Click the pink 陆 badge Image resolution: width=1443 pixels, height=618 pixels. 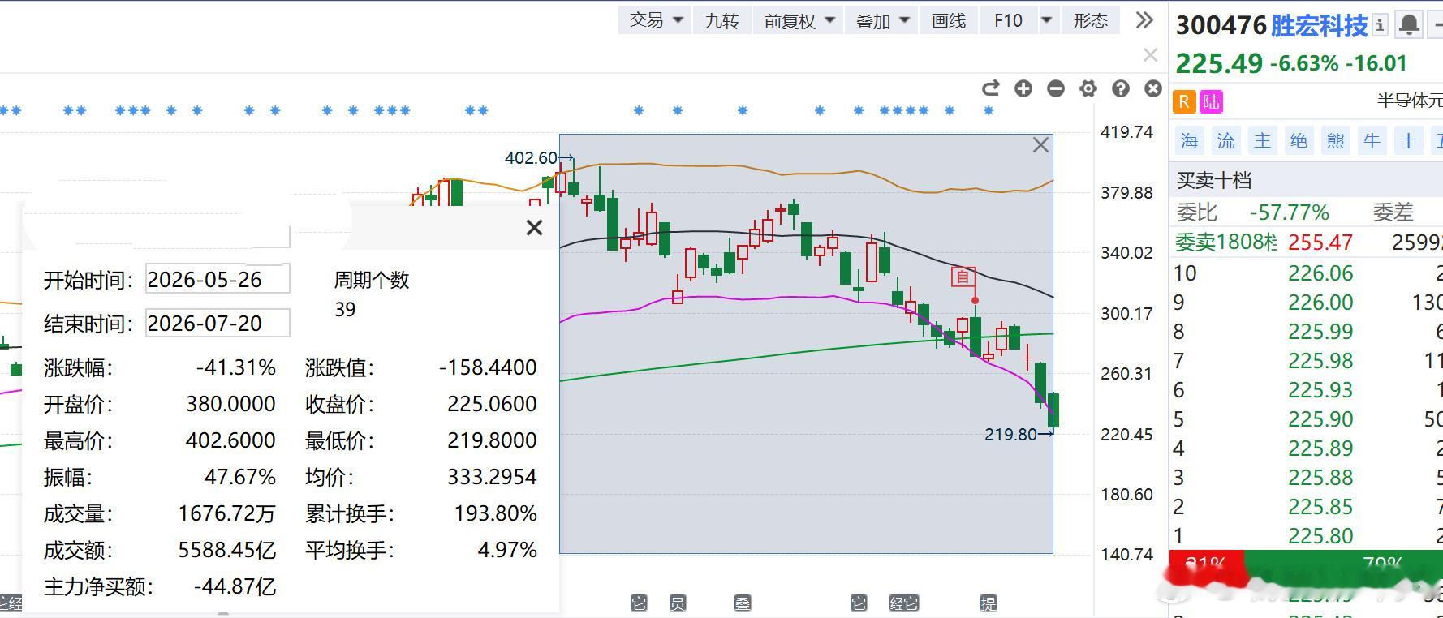coord(1211,101)
